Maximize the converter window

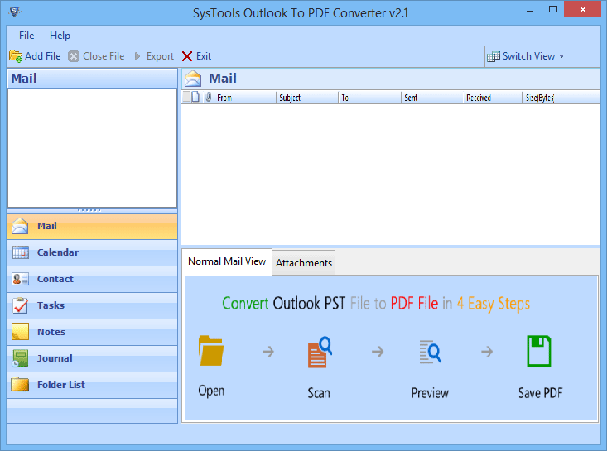coord(553,10)
